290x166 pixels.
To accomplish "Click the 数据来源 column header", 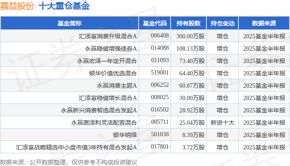I will (264, 23).
